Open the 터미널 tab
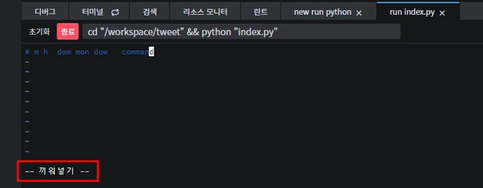 tap(99, 12)
